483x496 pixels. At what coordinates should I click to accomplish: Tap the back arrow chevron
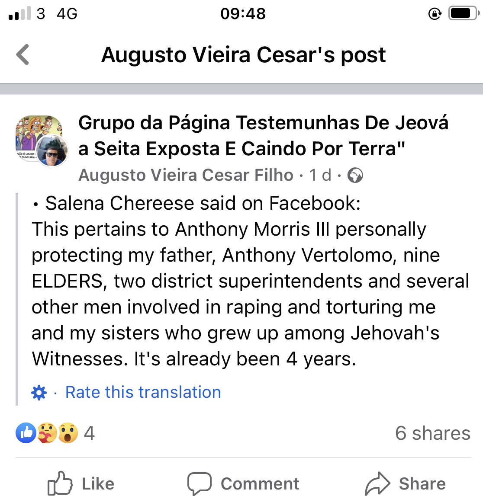point(23,54)
